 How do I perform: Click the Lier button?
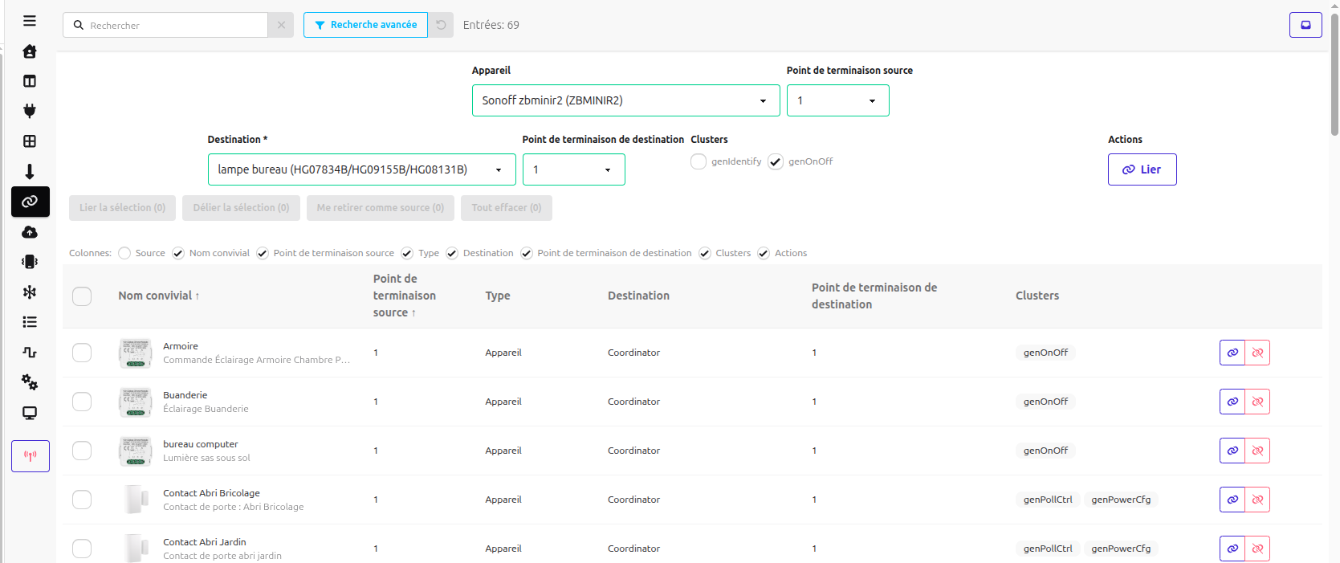1142,169
